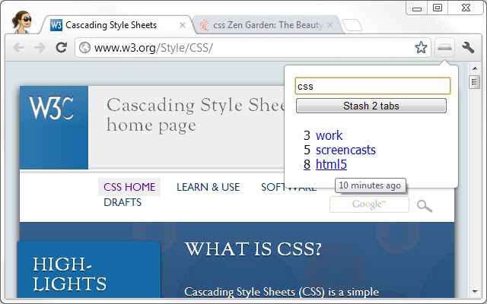This screenshot has height=304, width=487.
Task: Click the Stash 2 tabs button
Action: click(371, 106)
